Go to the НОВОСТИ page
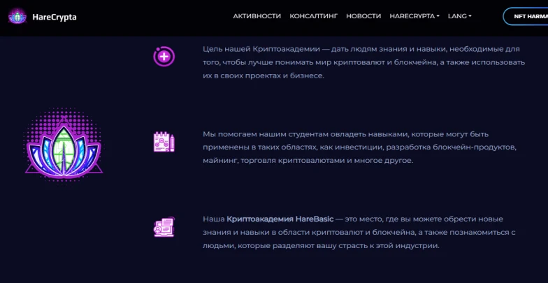 (363, 16)
